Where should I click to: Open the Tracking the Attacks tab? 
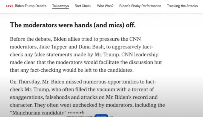(x=182, y=6)
